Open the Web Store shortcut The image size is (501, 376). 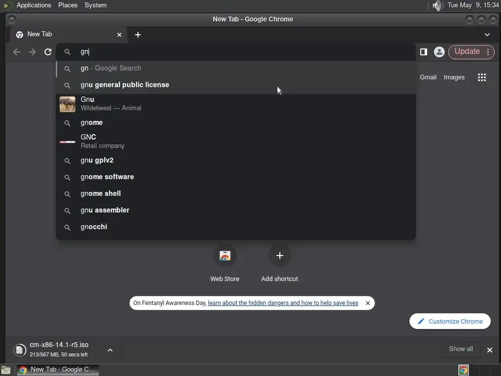tap(225, 263)
